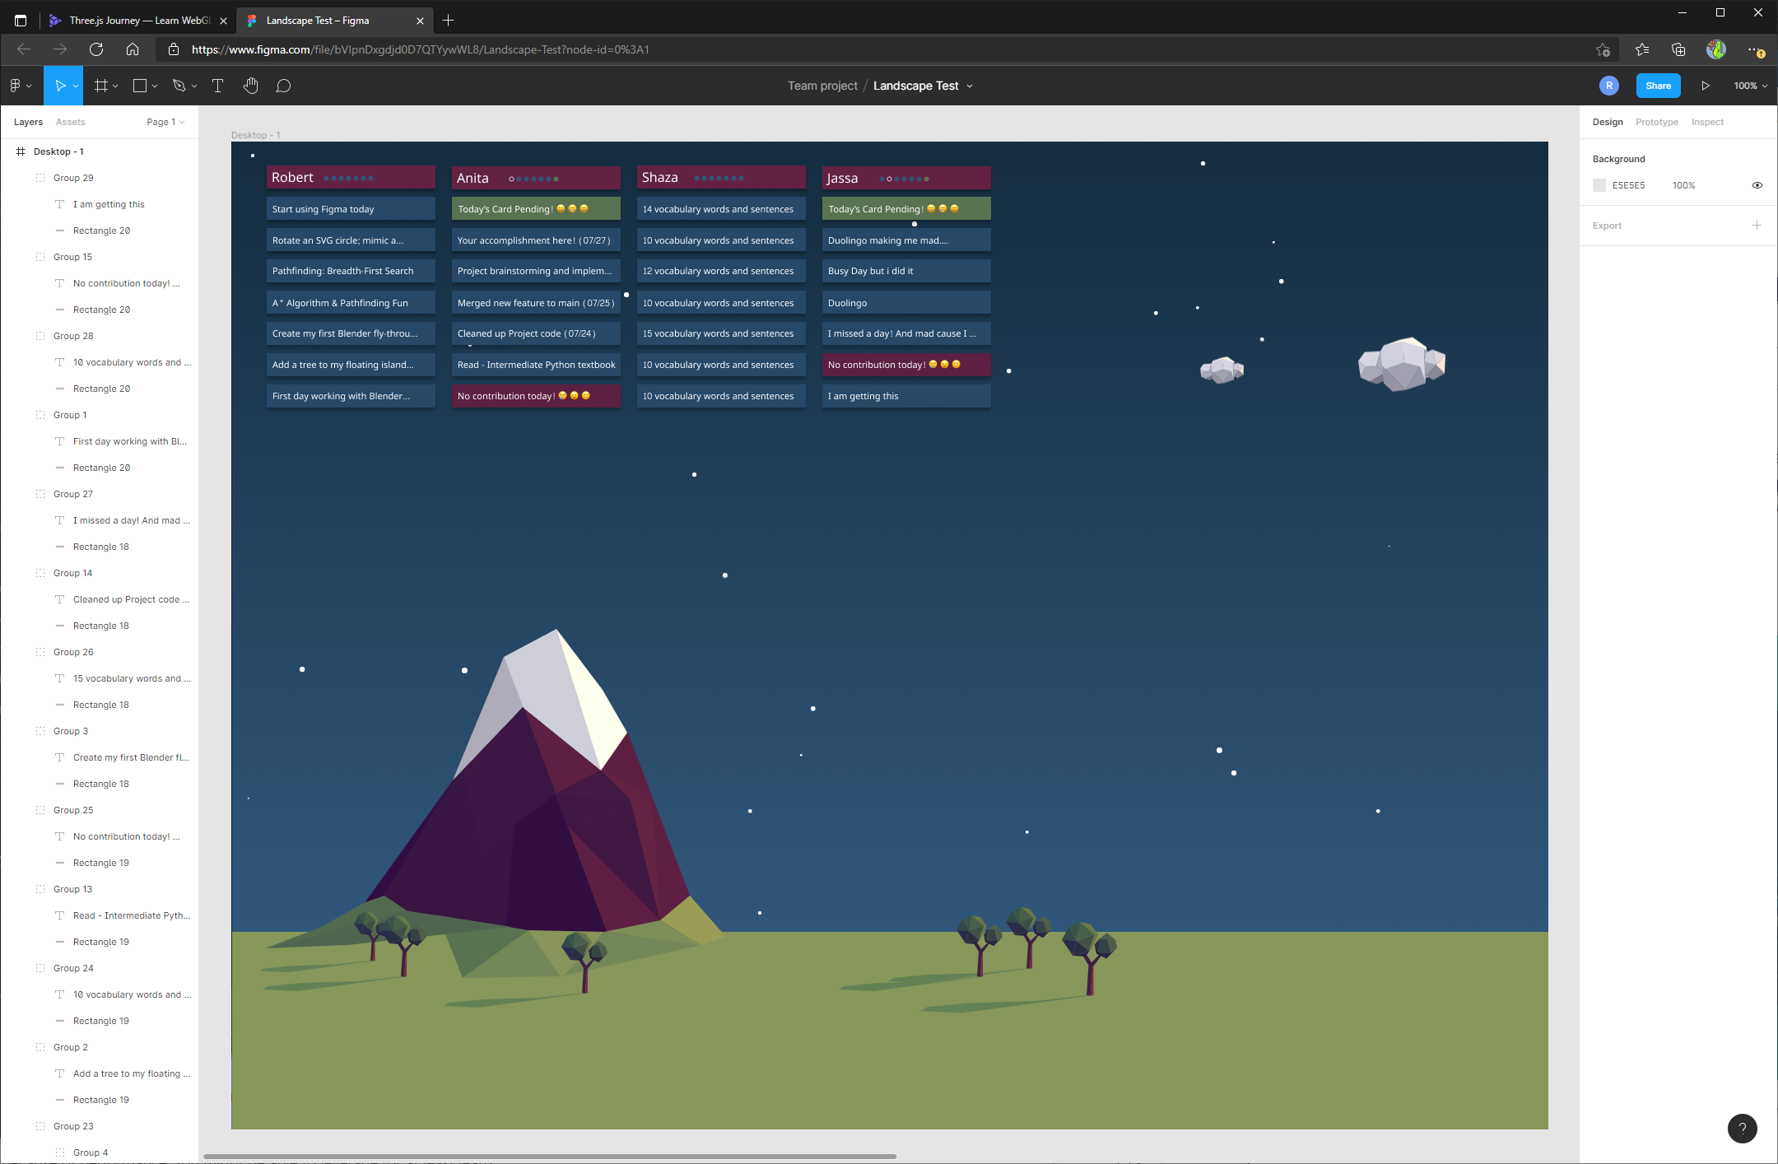Click the E5E5E5 background color swatch
The width and height of the screenshot is (1778, 1164).
tap(1599, 185)
